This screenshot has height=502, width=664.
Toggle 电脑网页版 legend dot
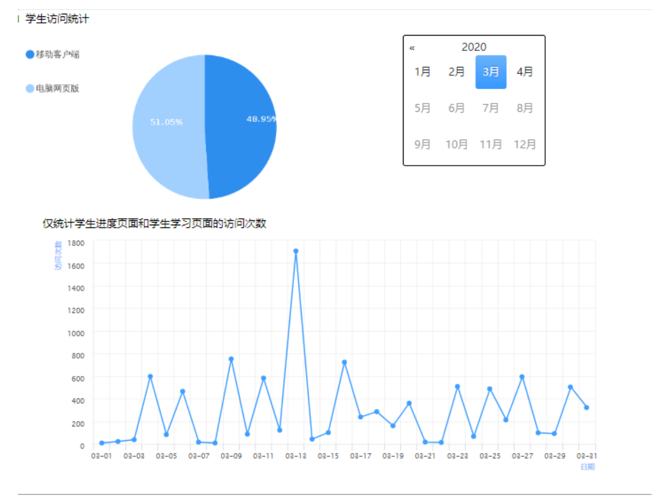tap(30, 88)
